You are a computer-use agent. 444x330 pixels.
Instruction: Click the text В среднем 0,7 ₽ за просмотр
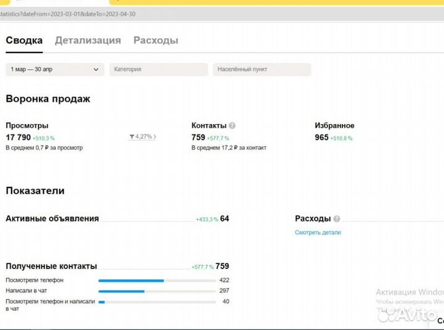coord(44,147)
